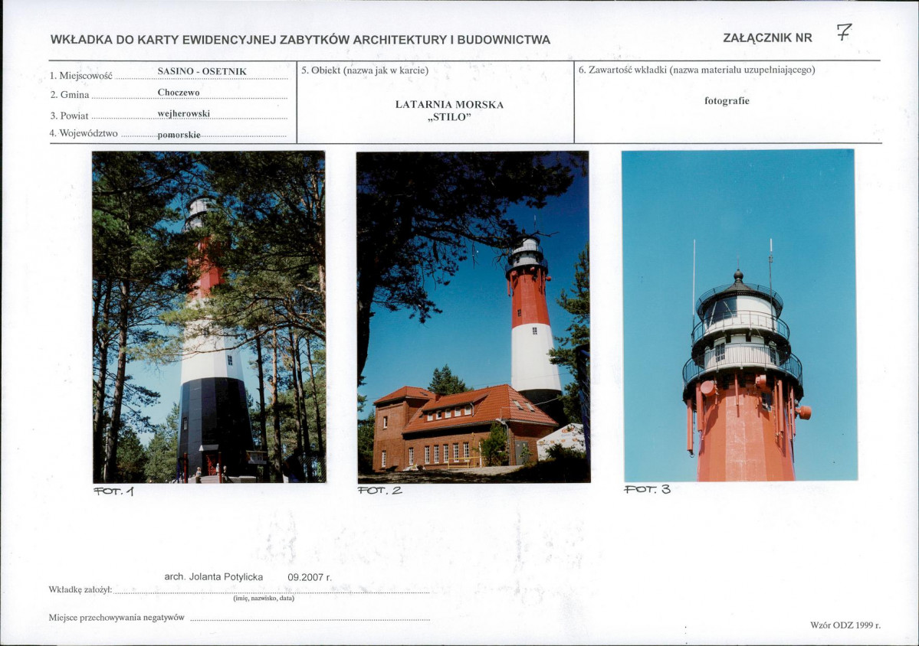Click the fotografie content entry
Screen dimensions: 919x646
pyautogui.click(x=727, y=100)
